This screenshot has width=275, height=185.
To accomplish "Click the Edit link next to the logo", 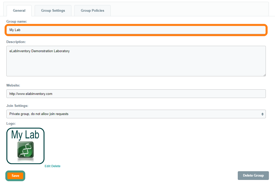I will pos(48,166).
